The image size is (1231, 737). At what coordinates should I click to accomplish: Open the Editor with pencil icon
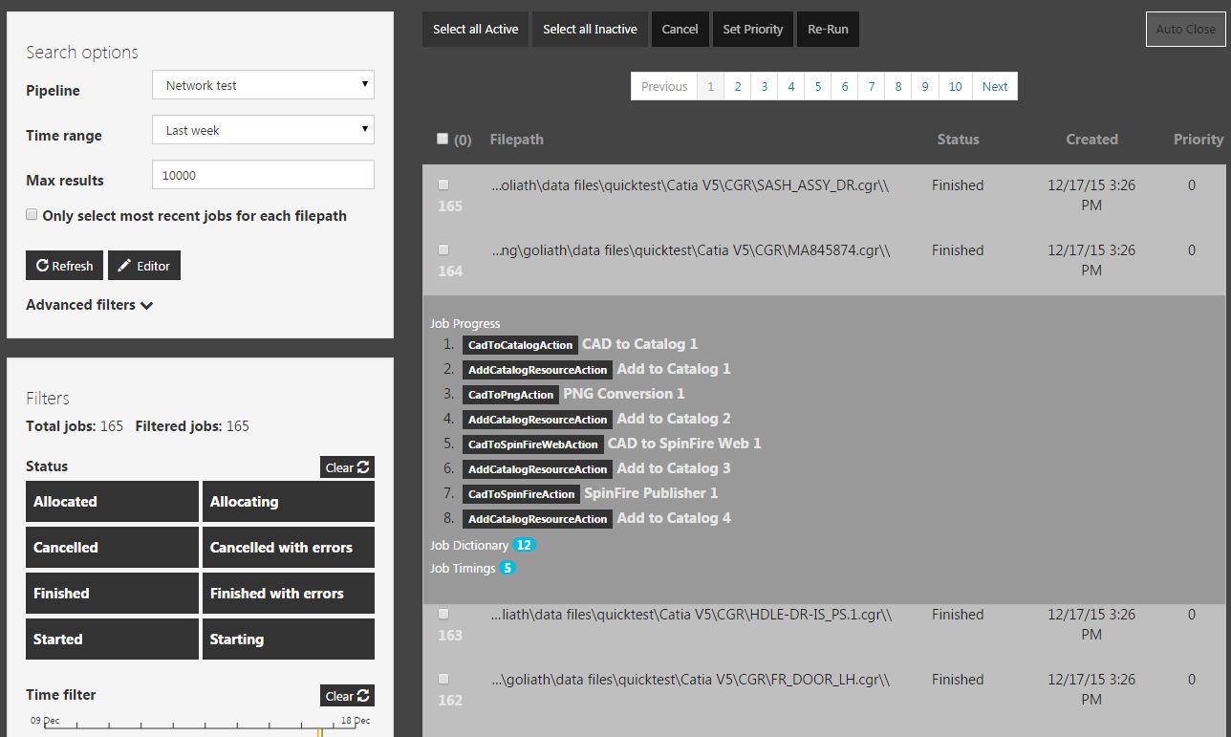click(x=143, y=266)
